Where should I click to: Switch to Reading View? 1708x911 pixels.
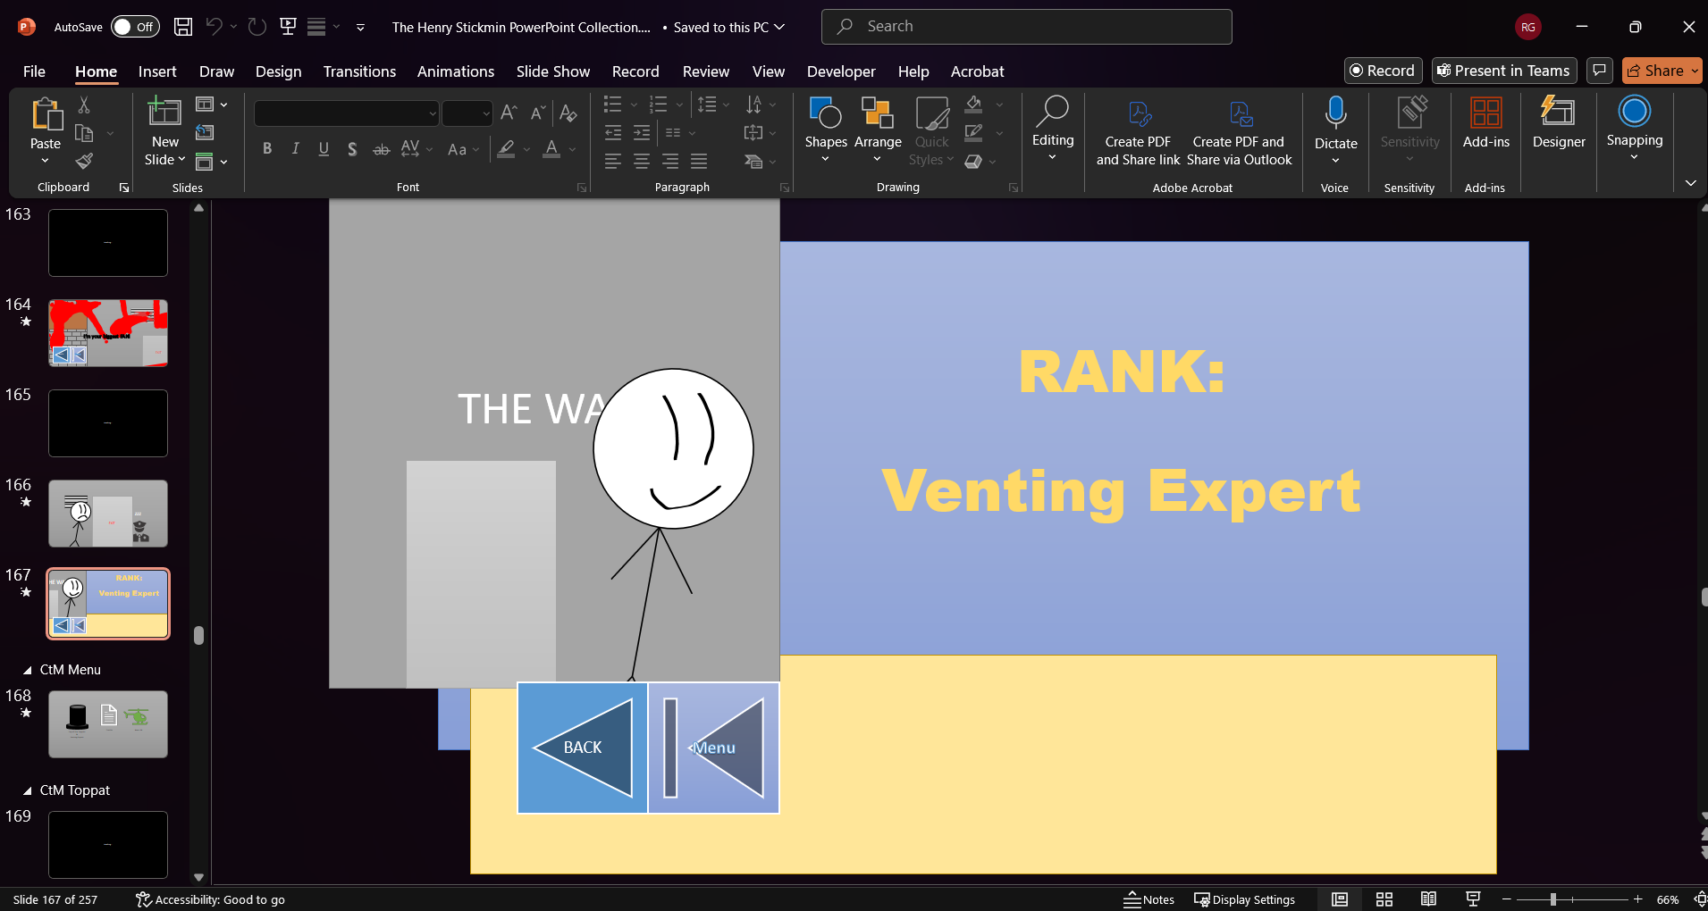(1428, 899)
